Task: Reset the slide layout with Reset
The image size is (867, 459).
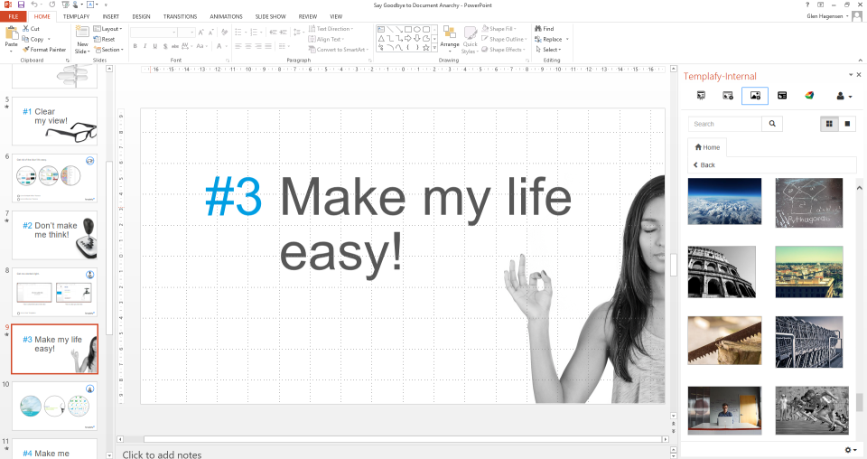Action: point(104,39)
